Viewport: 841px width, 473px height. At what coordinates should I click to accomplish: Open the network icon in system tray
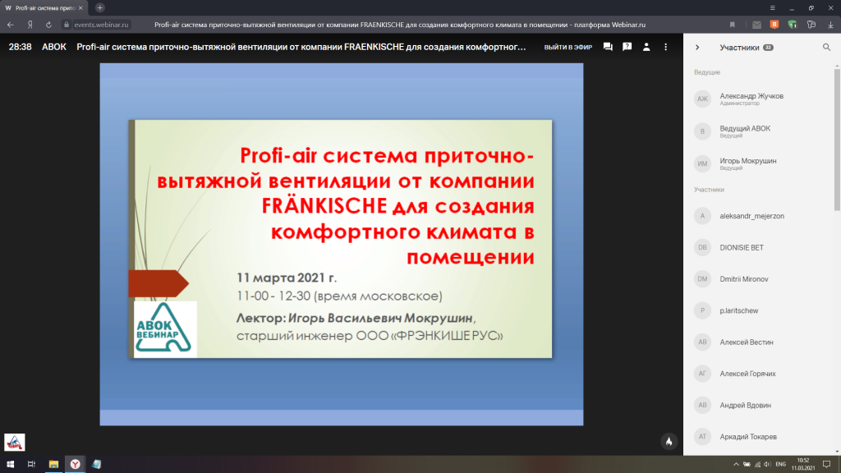(757, 465)
